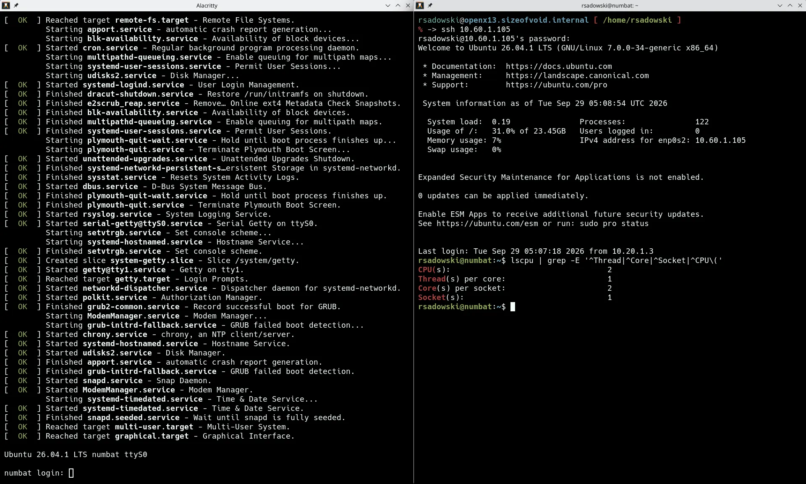Open the https://landscape.canonical.com management link
The image size is (806, 484).
pos(577,76)
